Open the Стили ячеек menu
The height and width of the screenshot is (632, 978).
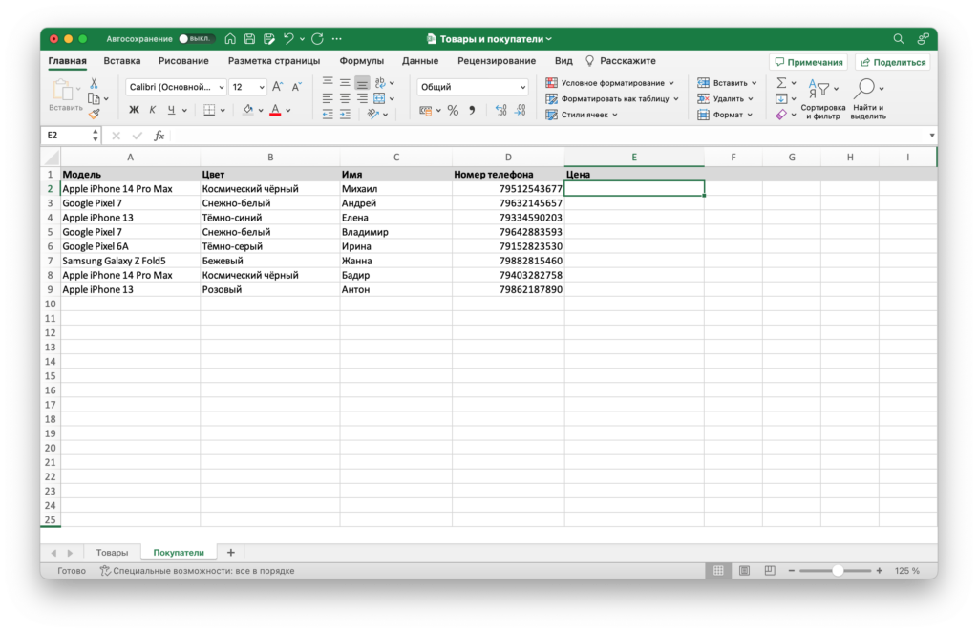582,115
